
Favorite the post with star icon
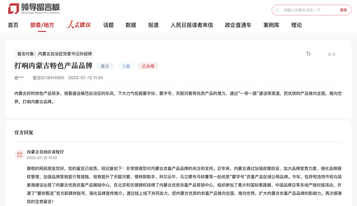pos(329,54)
